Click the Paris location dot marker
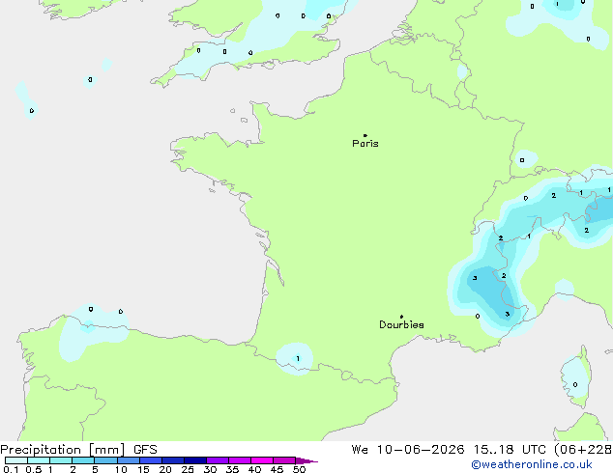The width and height of the screenshot is (613, 473). click(365, 135)
